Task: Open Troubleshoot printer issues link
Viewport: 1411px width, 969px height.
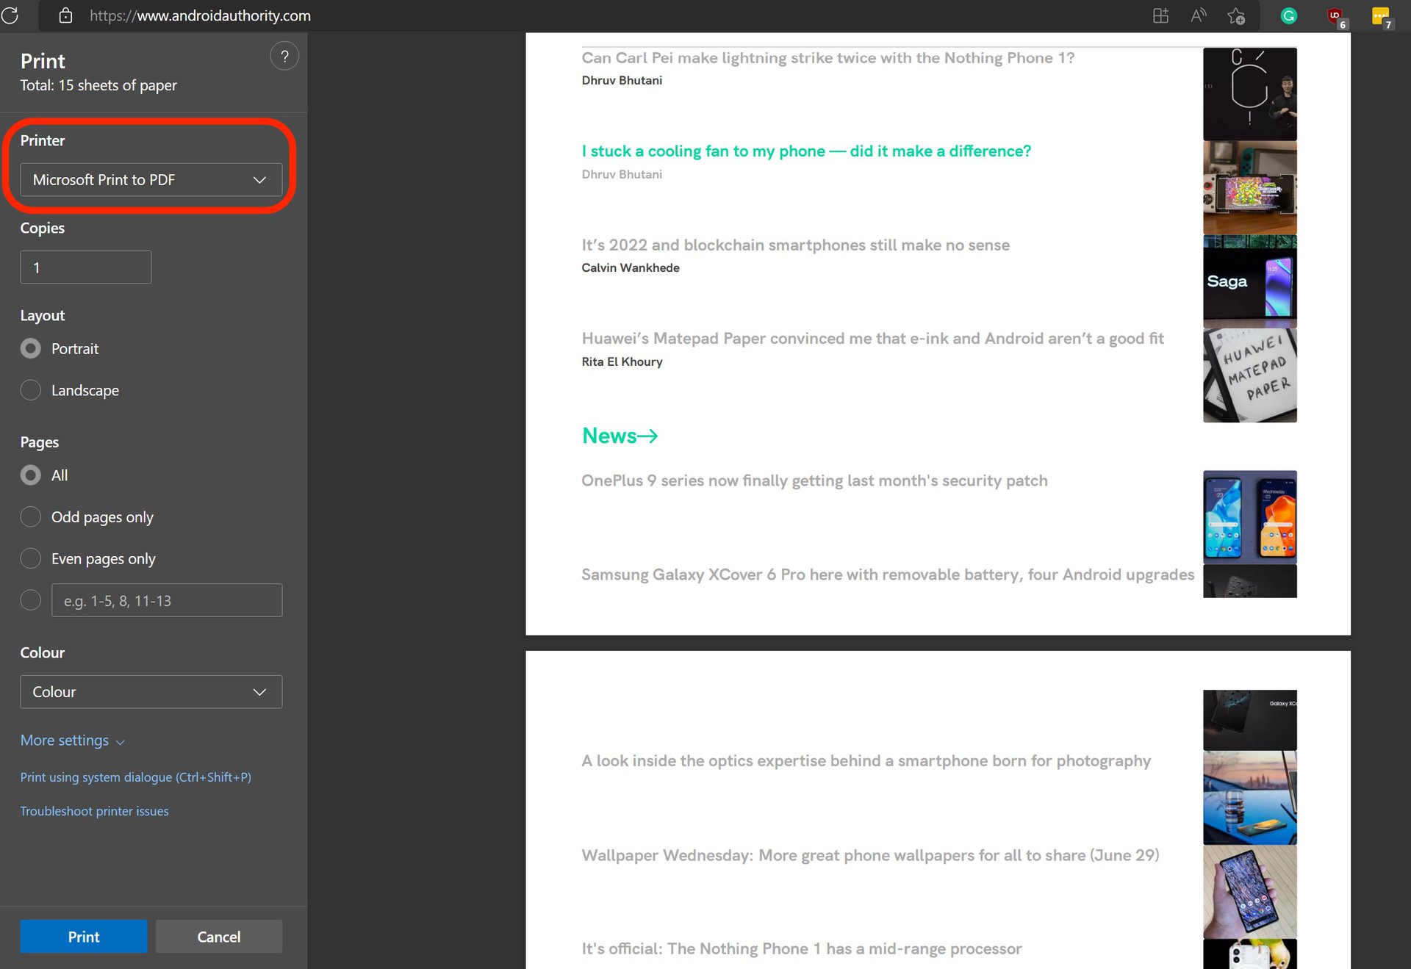Action: [x=93, y=810]
